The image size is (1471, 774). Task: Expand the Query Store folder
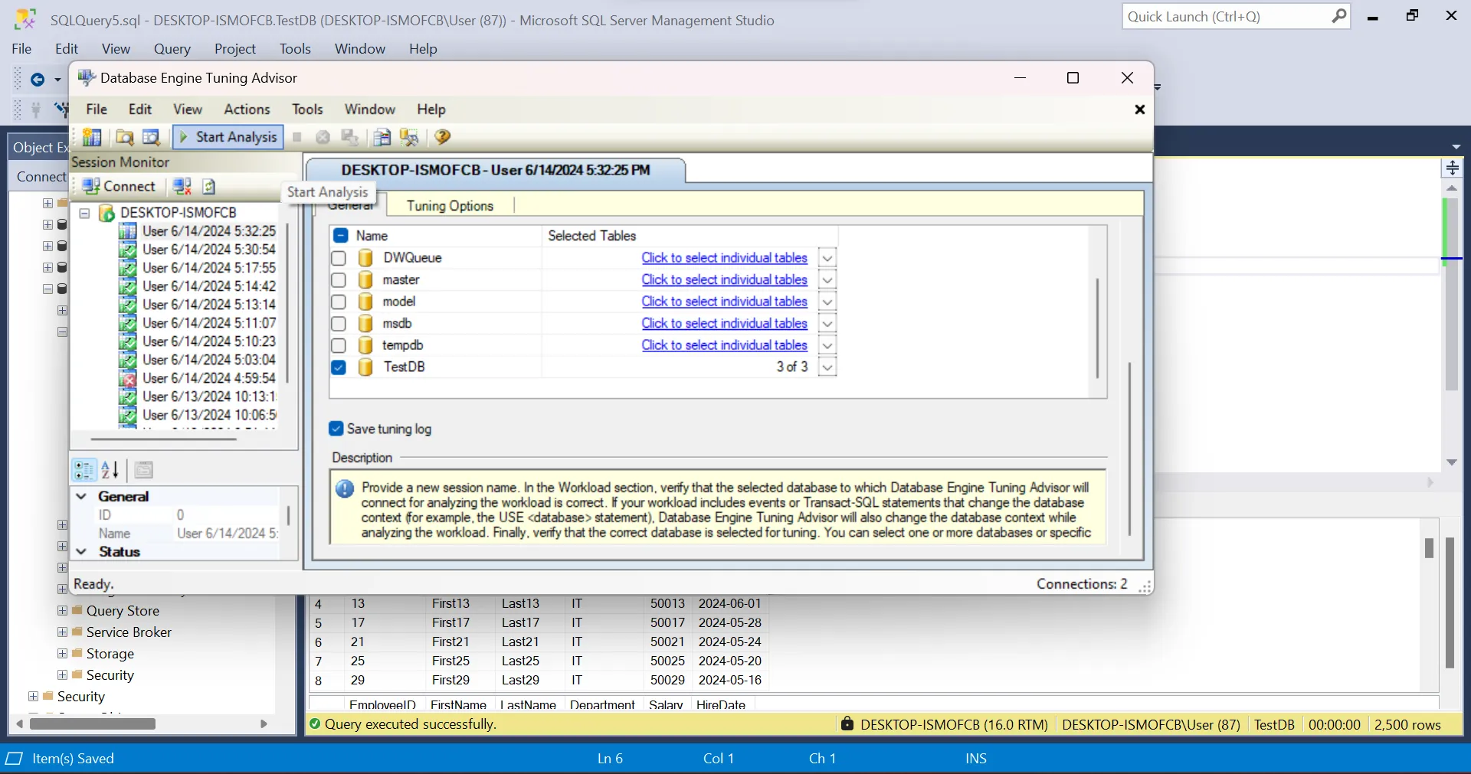pyautogui.click(x=63, y=610)
